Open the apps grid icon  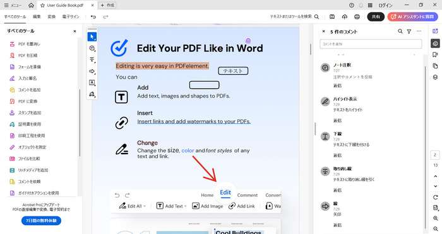(370, 5)
